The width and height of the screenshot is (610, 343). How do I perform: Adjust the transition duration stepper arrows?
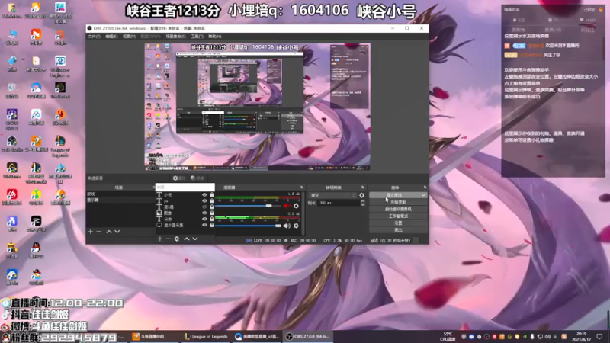point(363,203)
